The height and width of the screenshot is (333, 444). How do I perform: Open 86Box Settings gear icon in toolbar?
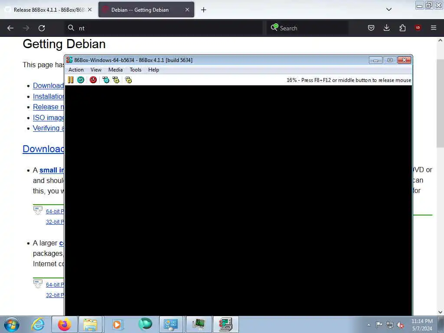pyautogui.click(x=128, y=80)
